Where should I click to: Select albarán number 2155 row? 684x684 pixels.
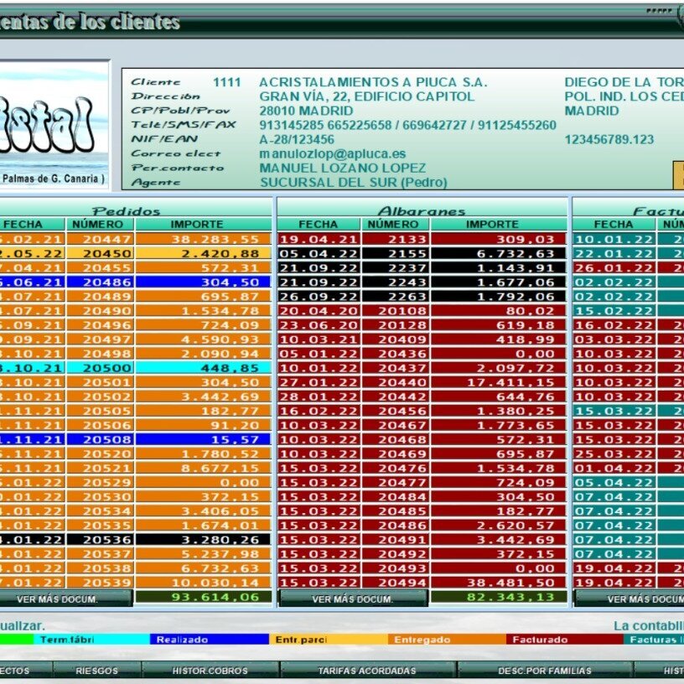click(x=394, y=253)
